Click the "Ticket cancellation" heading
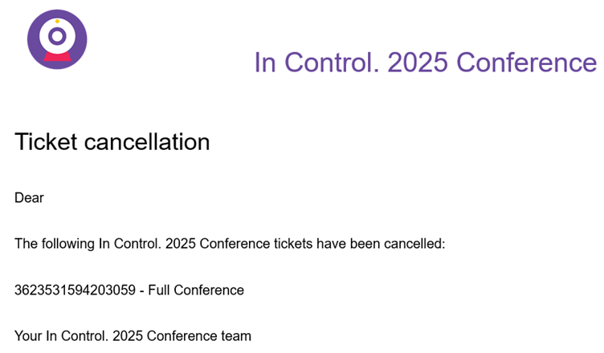The height and width of the screenshot is (353, 604). point(112,142)
